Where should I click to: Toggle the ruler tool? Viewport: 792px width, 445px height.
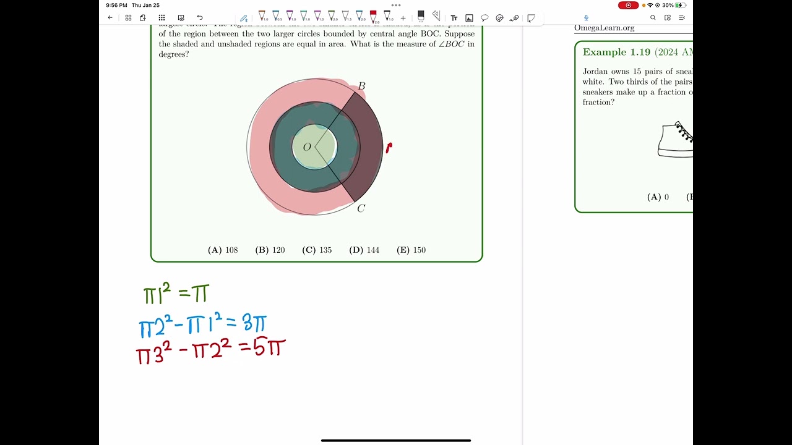pos(436,17)
